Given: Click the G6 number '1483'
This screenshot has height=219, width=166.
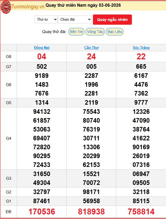Looking at the screenshot, I should pos(42,85).
